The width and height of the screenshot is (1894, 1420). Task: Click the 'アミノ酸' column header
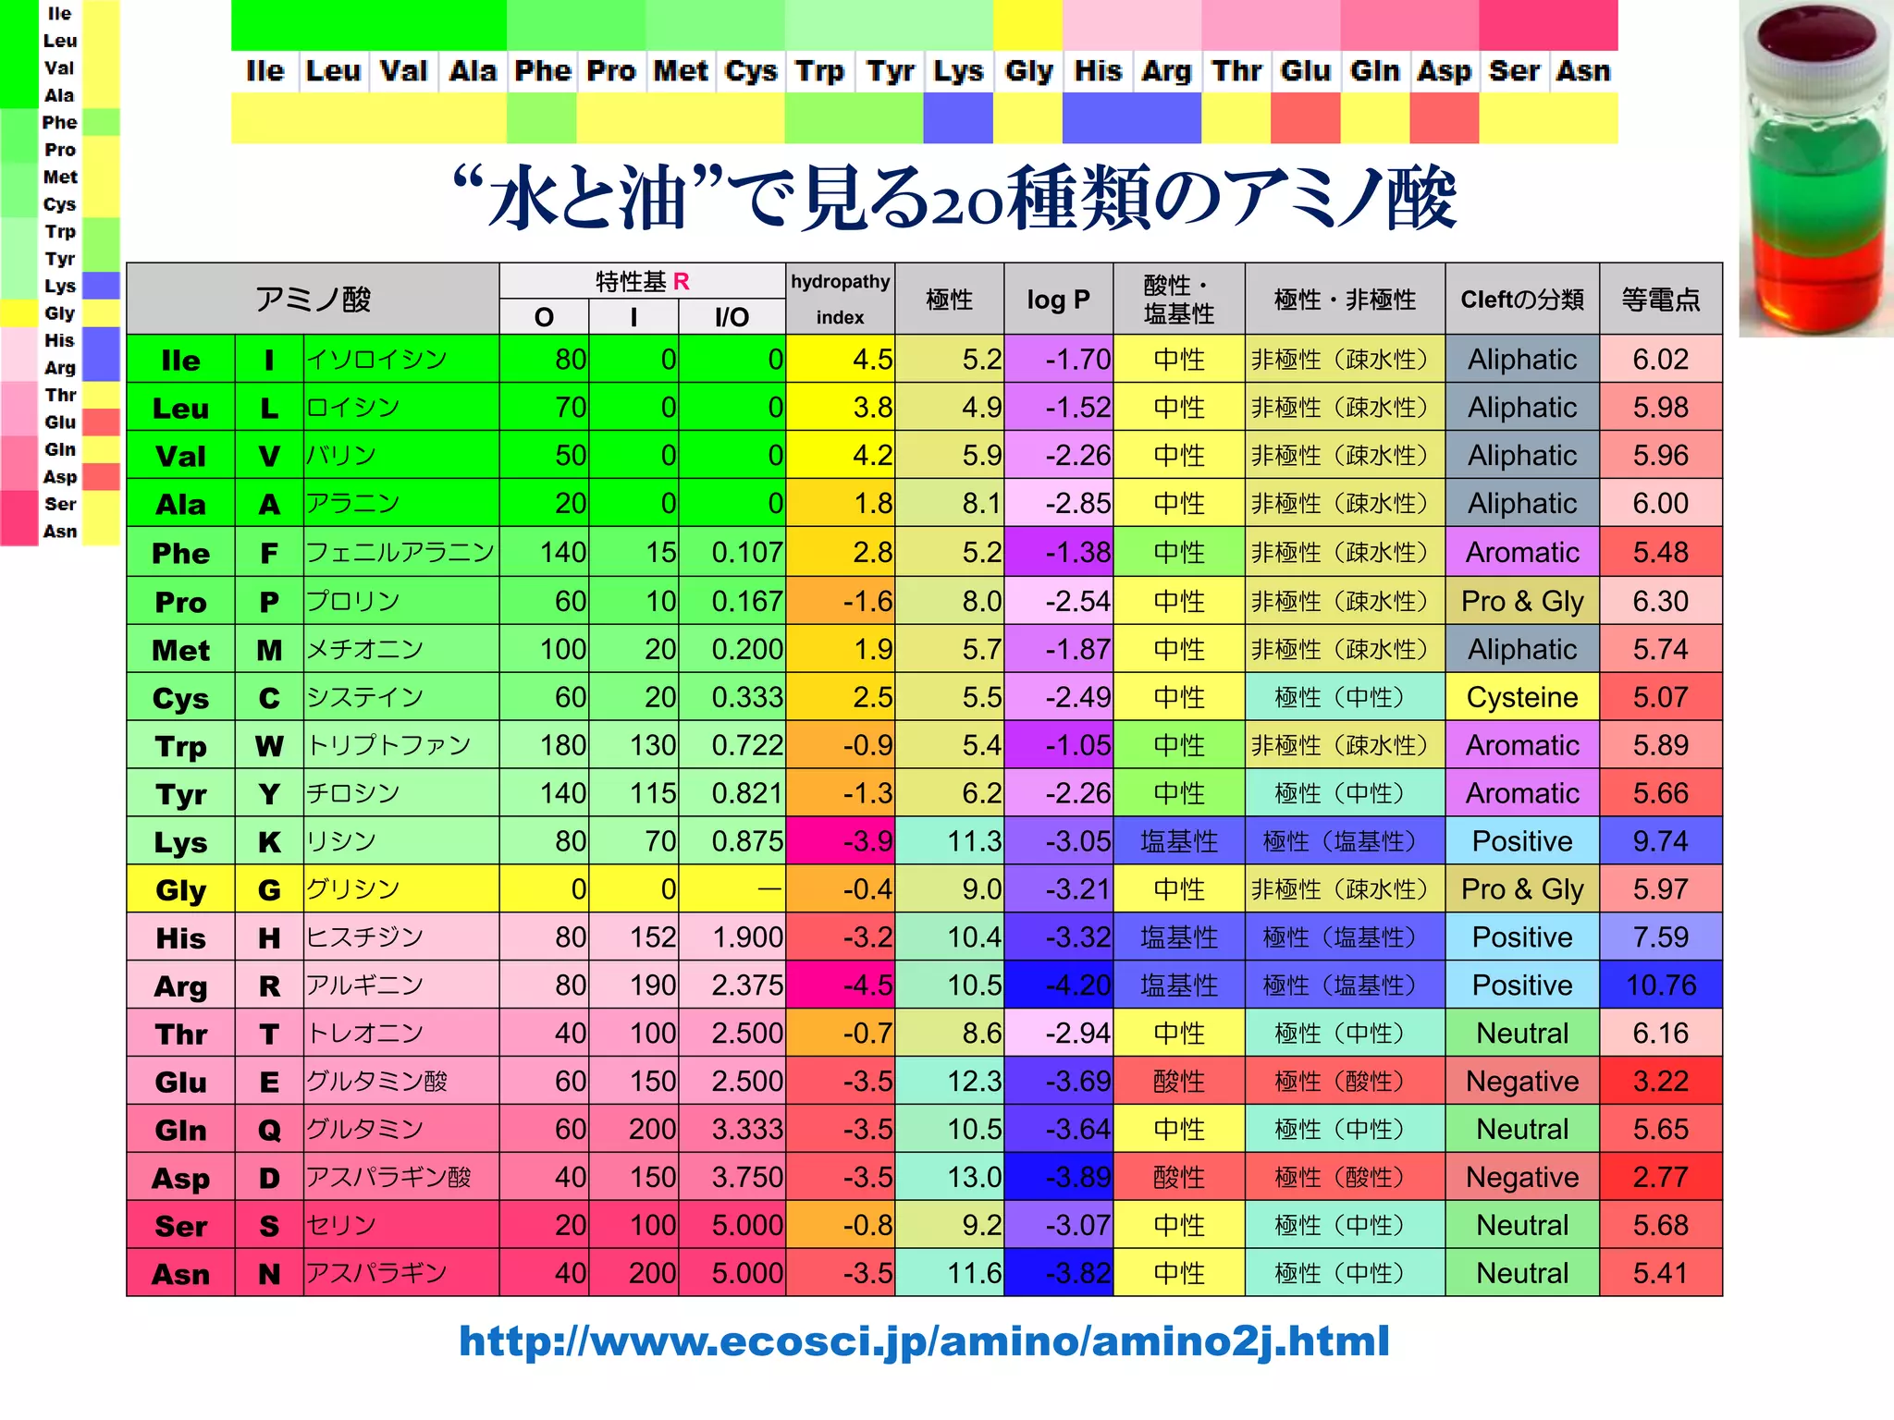coord(313,299)
